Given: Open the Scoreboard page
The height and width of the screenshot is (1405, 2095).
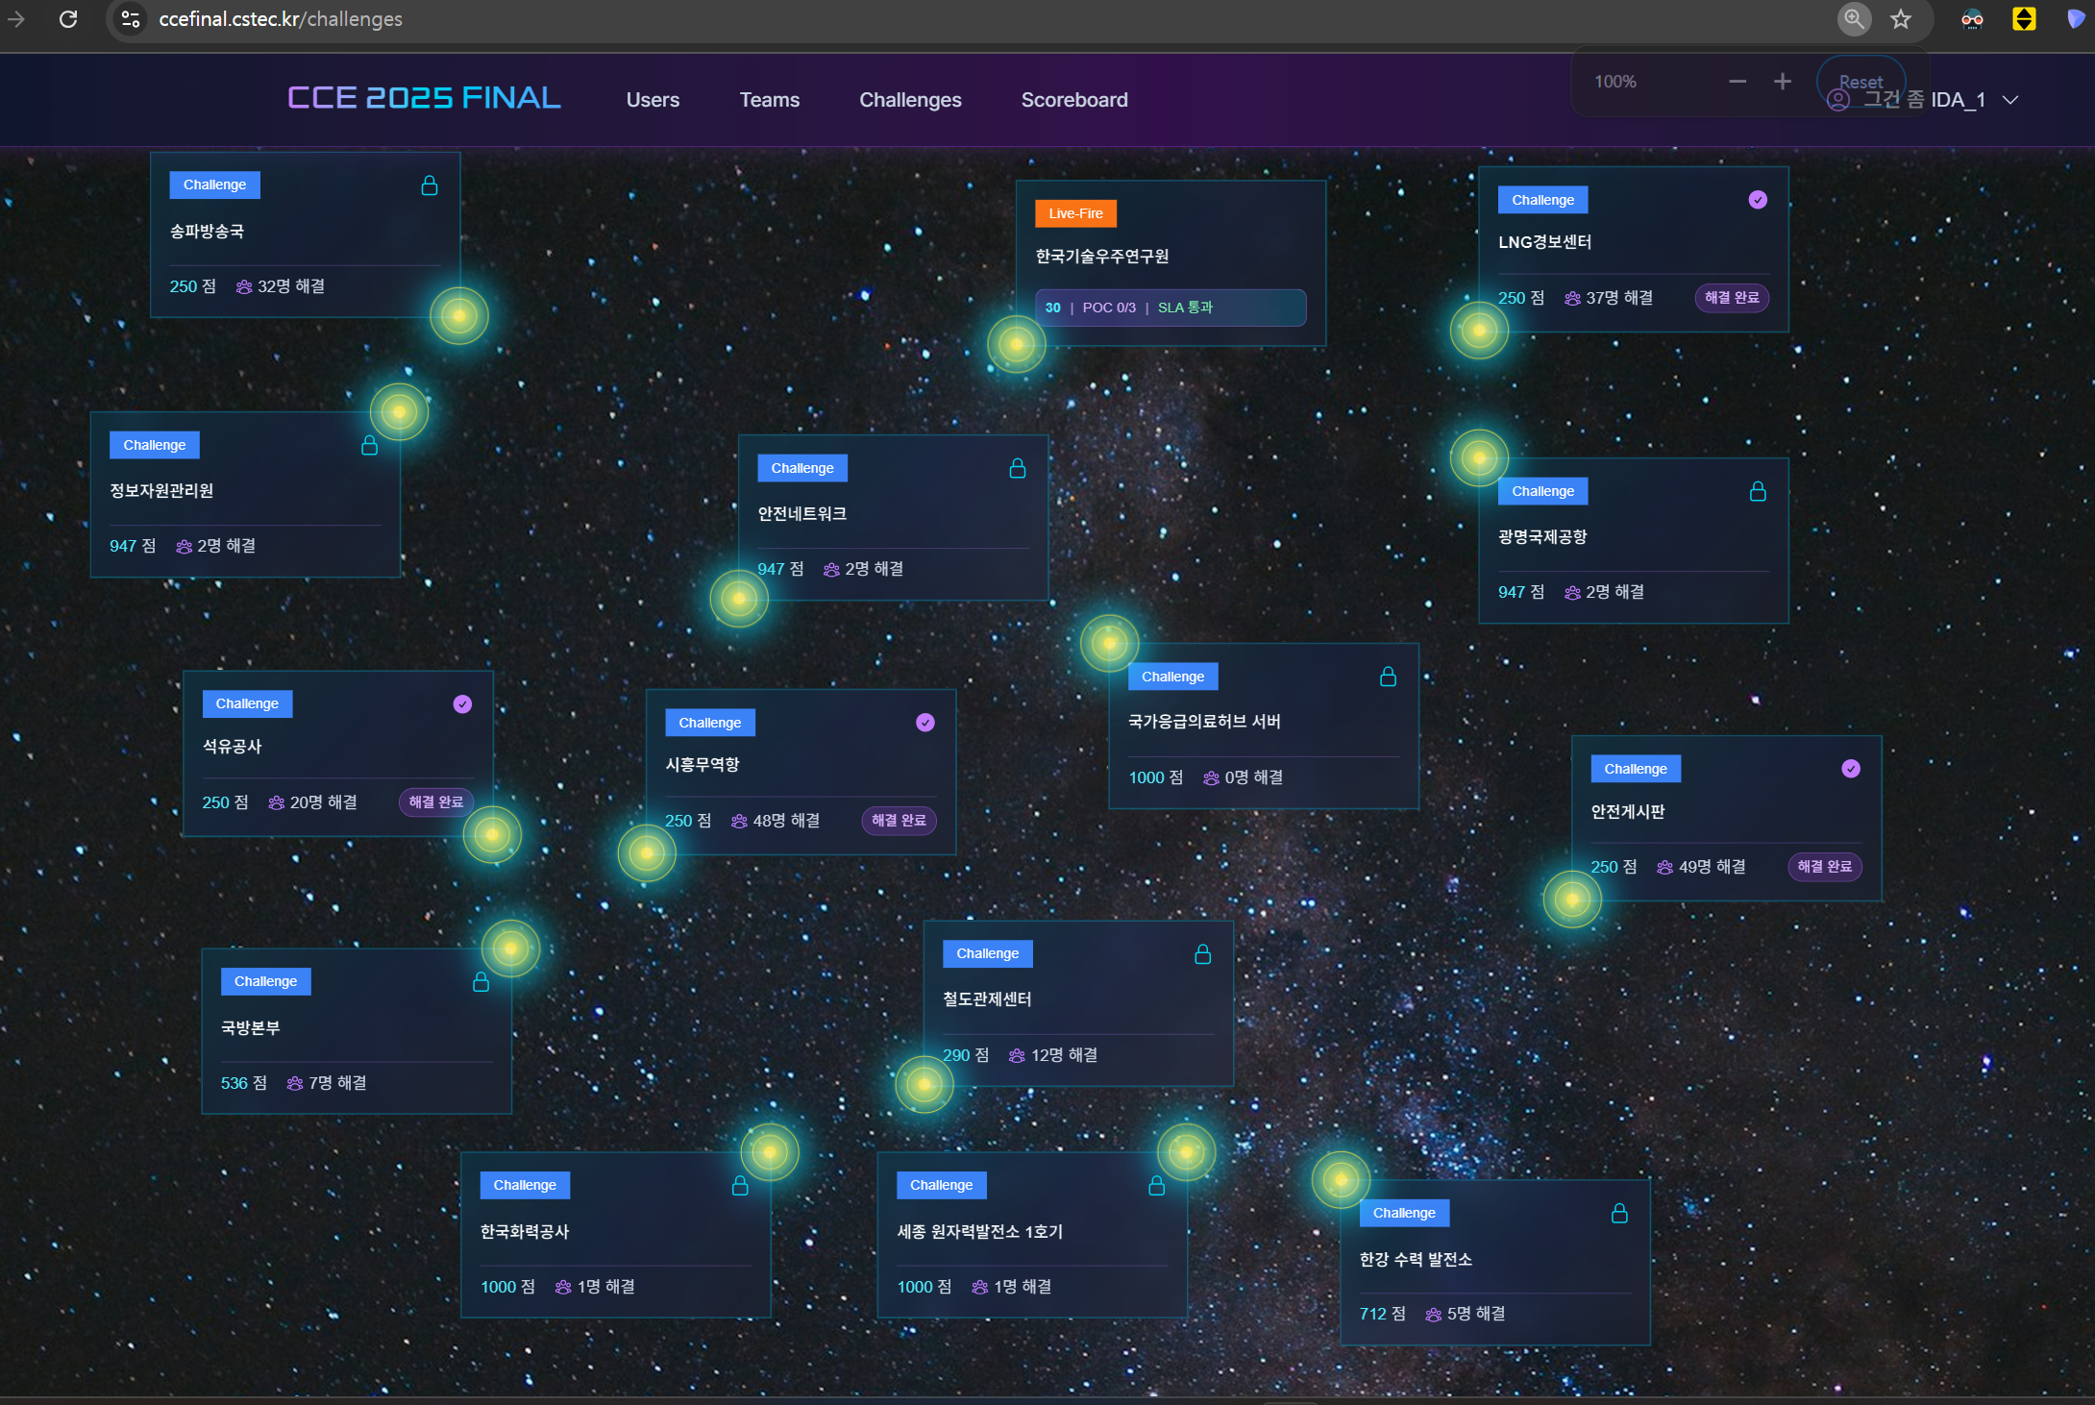Looking at the screenshot, I should pyautogui.click(x=1074, y=100).
